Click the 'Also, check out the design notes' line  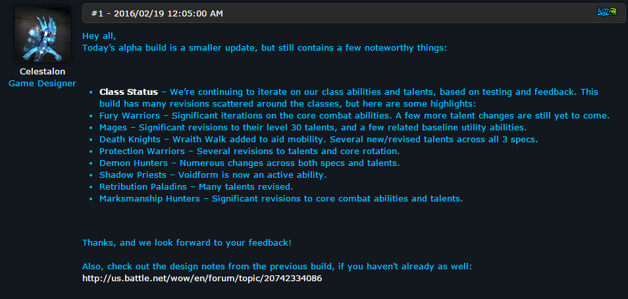click(x=277, y=267)
